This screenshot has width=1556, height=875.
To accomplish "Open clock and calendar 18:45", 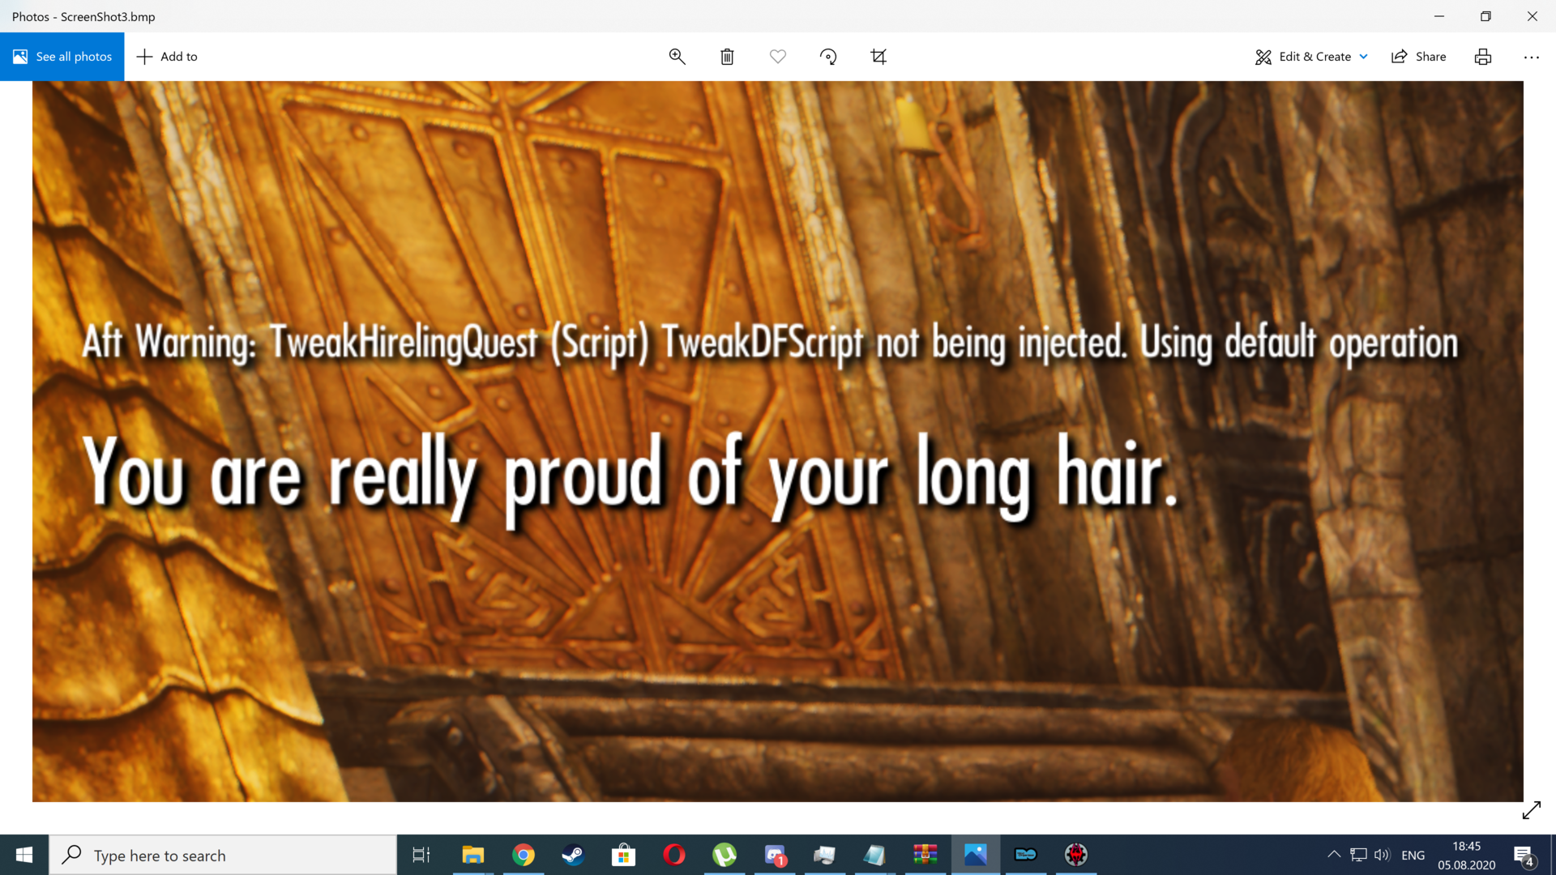I will (1467, 856).
